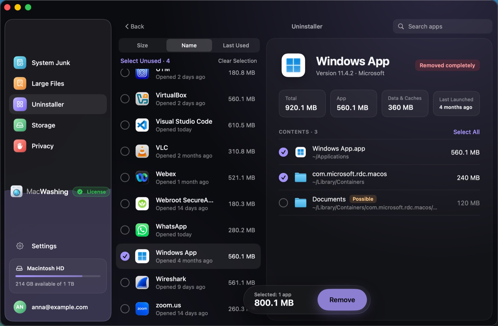This screenshot has width=498, height=326.
Task: Check the VirtualBox selection circle
Action: pos(125,99)
